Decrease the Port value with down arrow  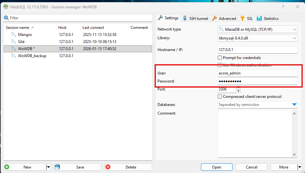[x=238, y=91]
